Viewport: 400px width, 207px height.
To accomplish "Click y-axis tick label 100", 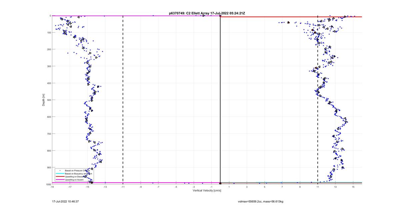I will (49, 33).
